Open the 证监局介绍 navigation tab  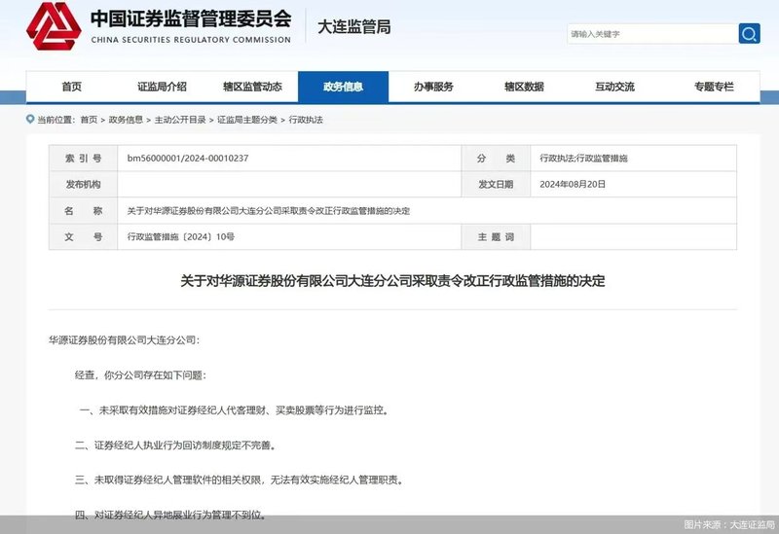pyautogui.click(x=162, y=87)
